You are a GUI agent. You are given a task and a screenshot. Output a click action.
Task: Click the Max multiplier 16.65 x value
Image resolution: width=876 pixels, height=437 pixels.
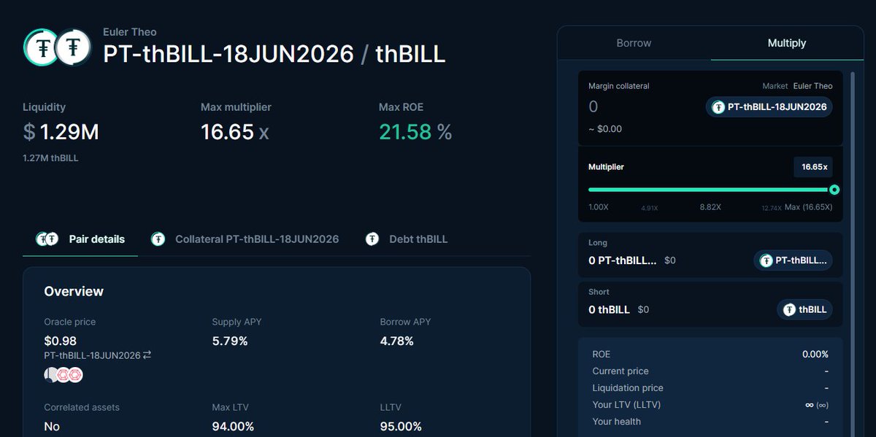pyautogui.click(x=235, y=132)
